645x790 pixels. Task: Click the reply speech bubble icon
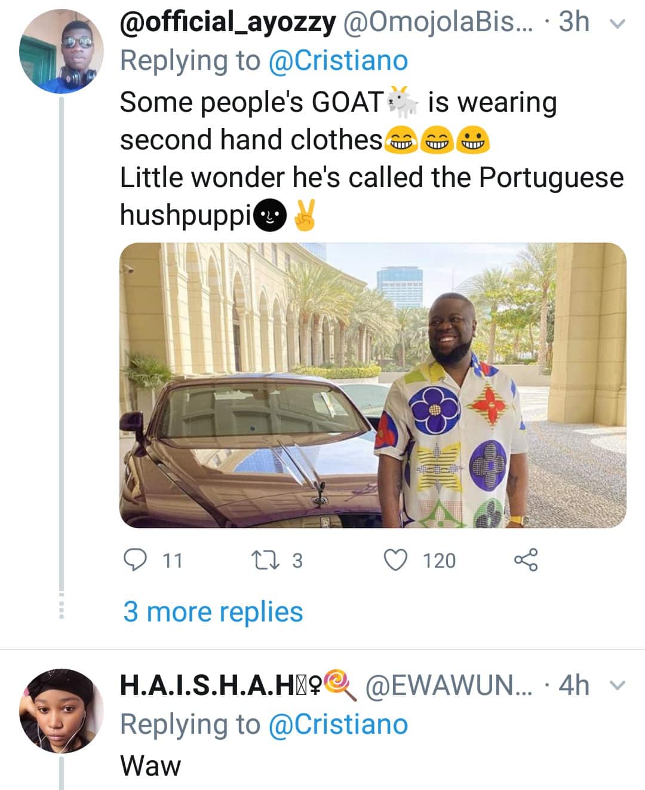coord(135,560)
